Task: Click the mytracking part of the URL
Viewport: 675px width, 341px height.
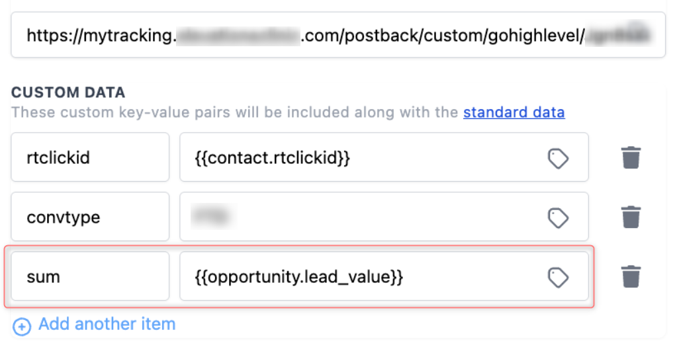Action: click(x=127, y=36)
